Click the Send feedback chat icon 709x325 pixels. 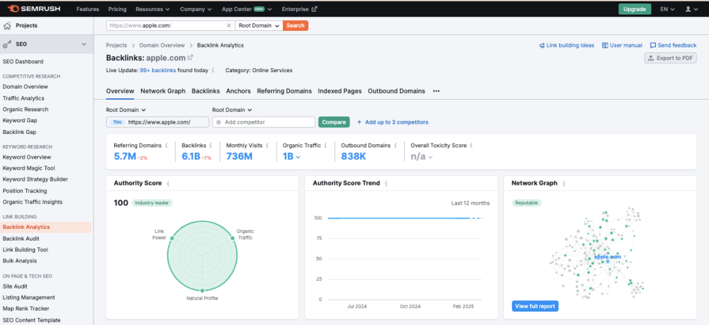[x=653, y=45]
